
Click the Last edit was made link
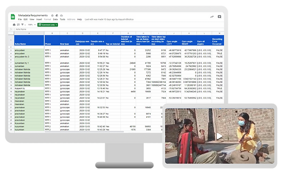(x=109, y=19)
